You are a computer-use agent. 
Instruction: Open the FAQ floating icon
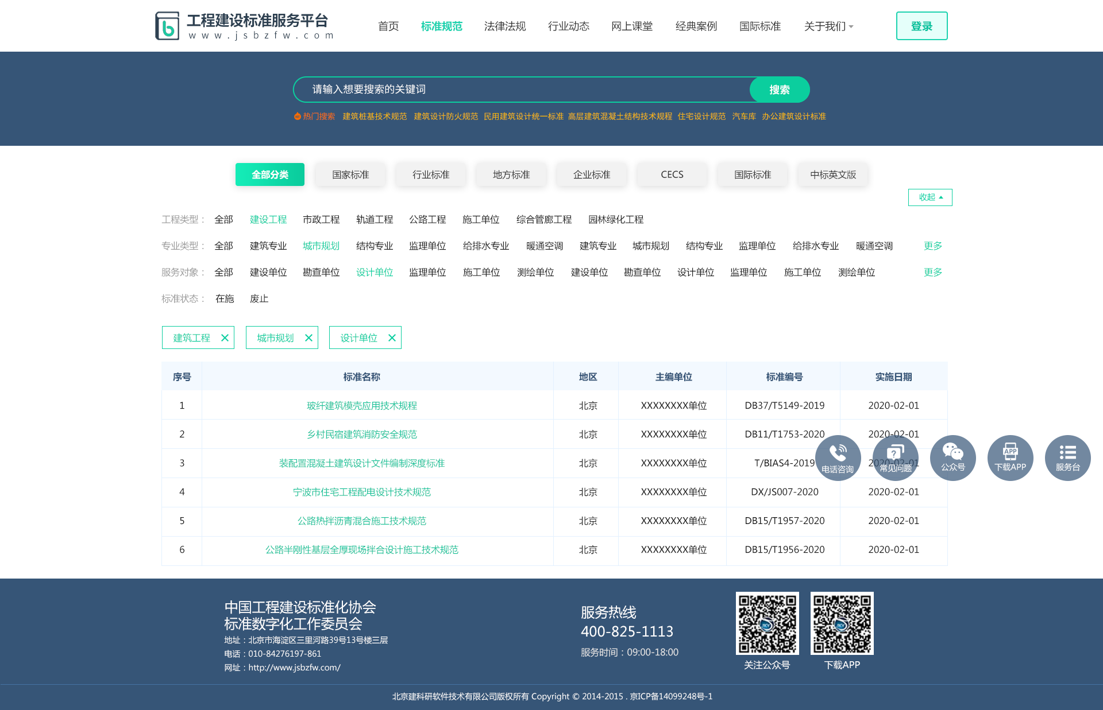pyautogui.click(x=895, y=457)
